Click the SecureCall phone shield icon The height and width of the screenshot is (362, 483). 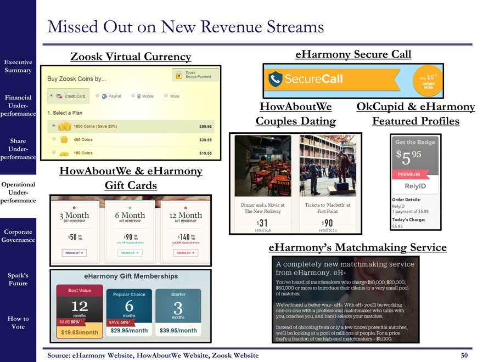[x=275, y=79]
